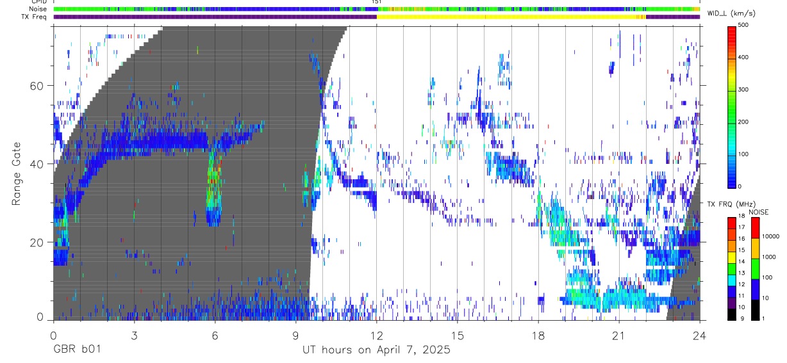Image resolution: width=787 pixels, height=363 pixels.
Task: Select the black 1–10 noise segment
Action: coord(756,310)
